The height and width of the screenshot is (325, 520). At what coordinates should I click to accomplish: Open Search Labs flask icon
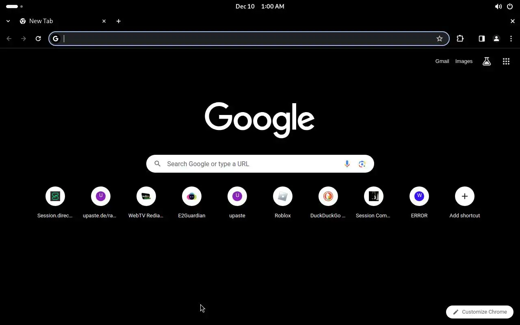click(487, 61)
